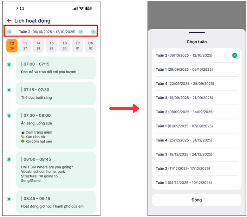Tap the Wi-Fi icon in status bar

point(82,8)
